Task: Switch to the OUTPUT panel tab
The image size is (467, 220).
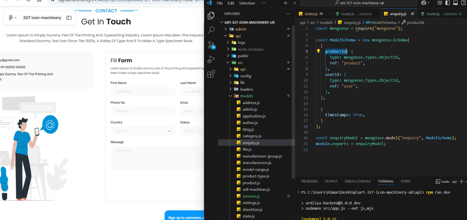Action: click(331, 181)
